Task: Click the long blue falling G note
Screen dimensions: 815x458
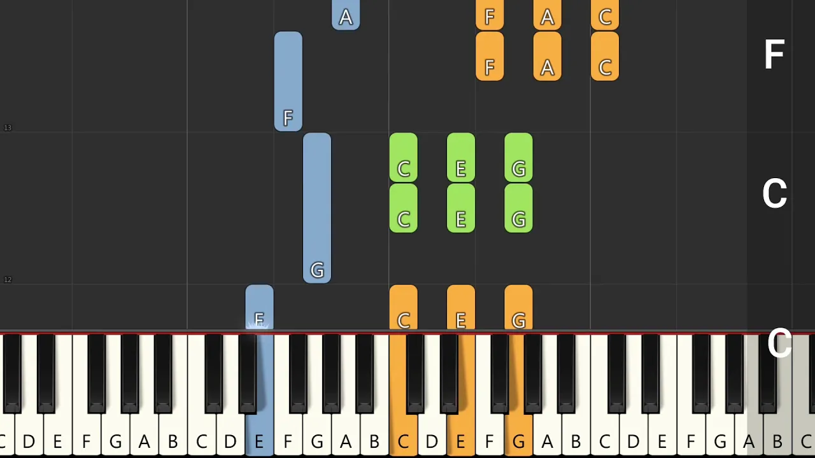Action: pyautogui.click(x=317, y=208)
